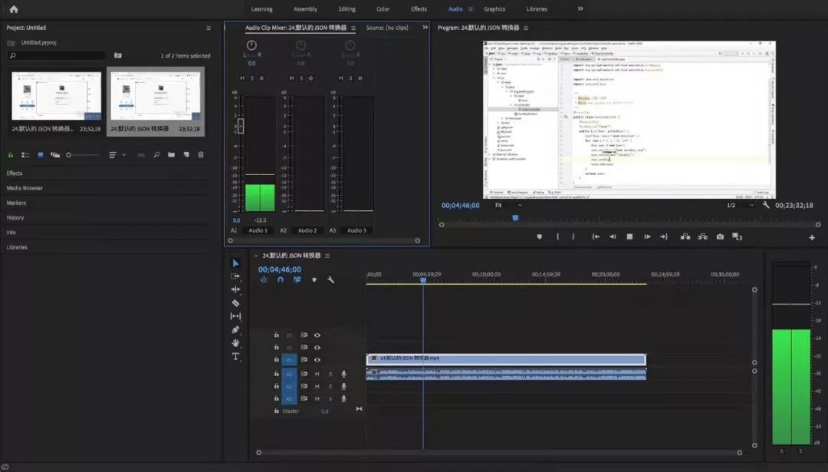Toggle snap magnet in timeline
828x472 pixels.
[281, 280]
